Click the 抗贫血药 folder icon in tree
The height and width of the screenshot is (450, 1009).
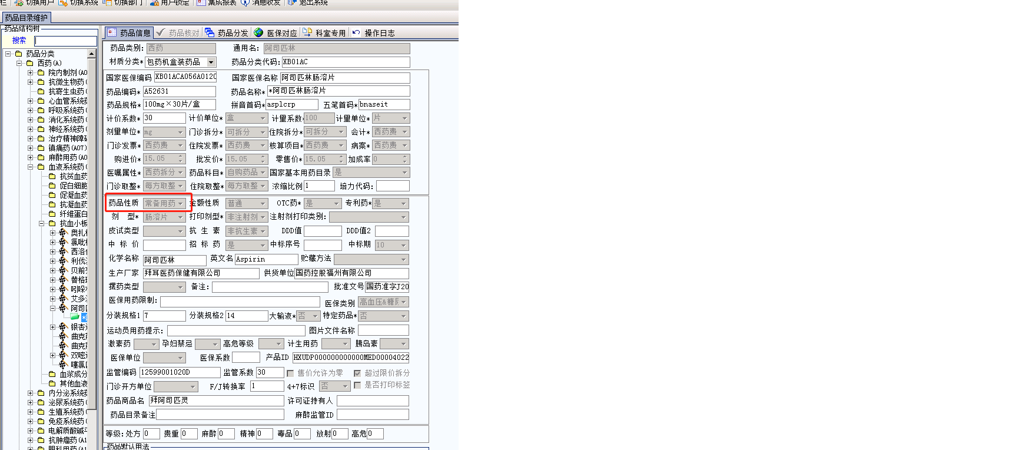pos(52,176)
